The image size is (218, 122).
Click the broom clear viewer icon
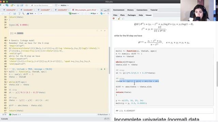pos(119,19)
